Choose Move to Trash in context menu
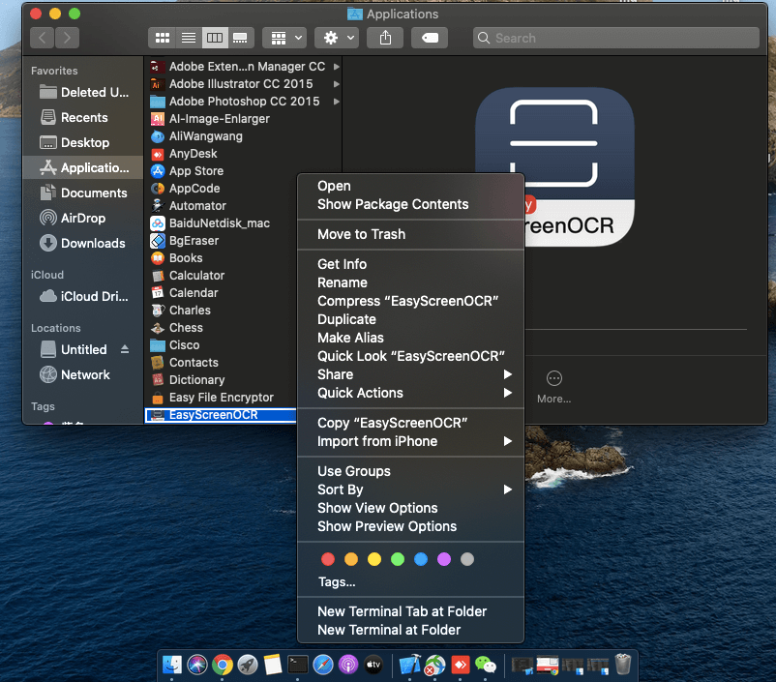 tap(361, 234)
